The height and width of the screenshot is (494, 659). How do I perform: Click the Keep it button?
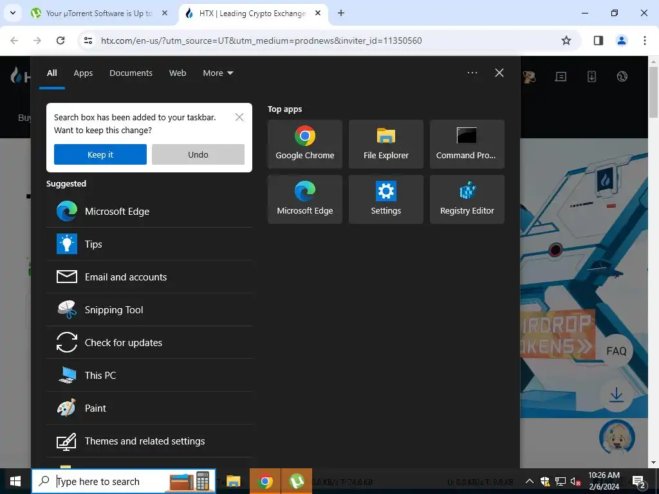pyautogui.click(x=100, y=154)
